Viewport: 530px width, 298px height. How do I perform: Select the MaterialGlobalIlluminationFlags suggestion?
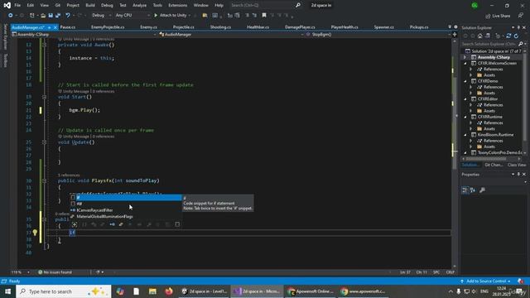coord(126,217)
